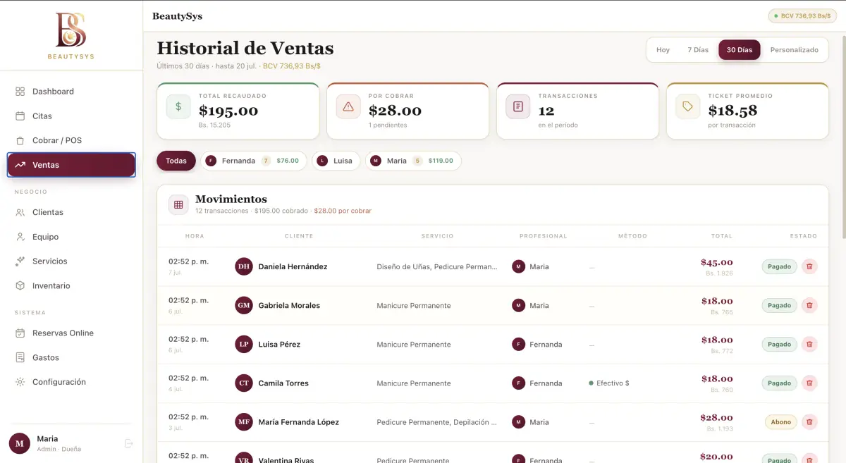Screen dimensions: 846x463
Task: Delete the Daniela Hernández transaction
Action: [809, 266]
